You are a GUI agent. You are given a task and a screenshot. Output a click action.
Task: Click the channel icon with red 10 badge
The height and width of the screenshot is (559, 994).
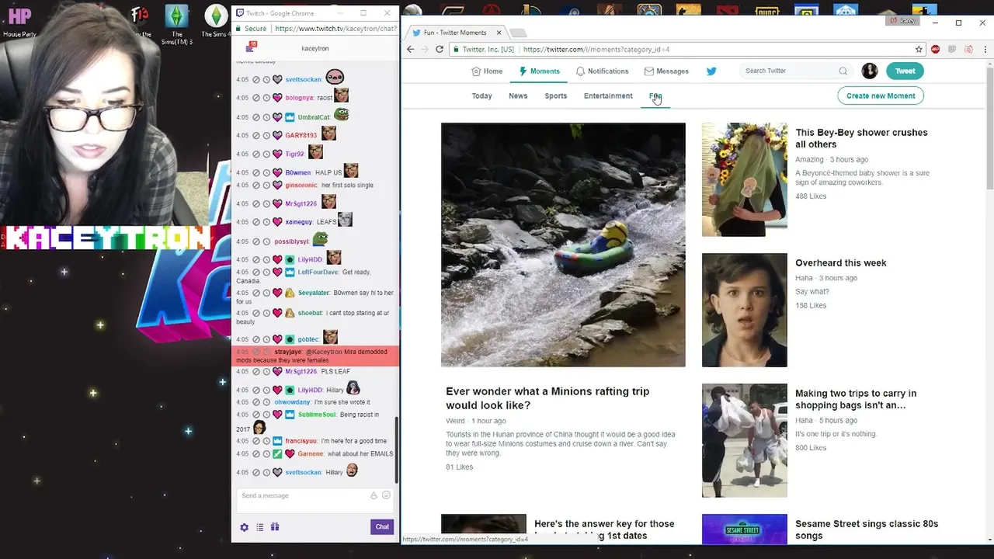(251, 47)
